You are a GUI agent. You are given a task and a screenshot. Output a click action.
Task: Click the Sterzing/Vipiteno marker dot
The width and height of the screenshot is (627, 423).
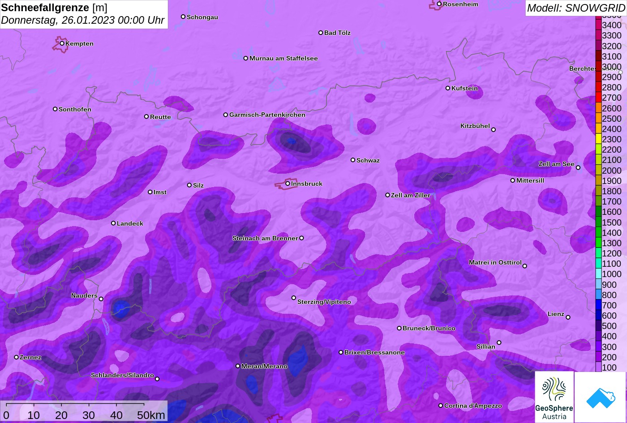point(294,298)
